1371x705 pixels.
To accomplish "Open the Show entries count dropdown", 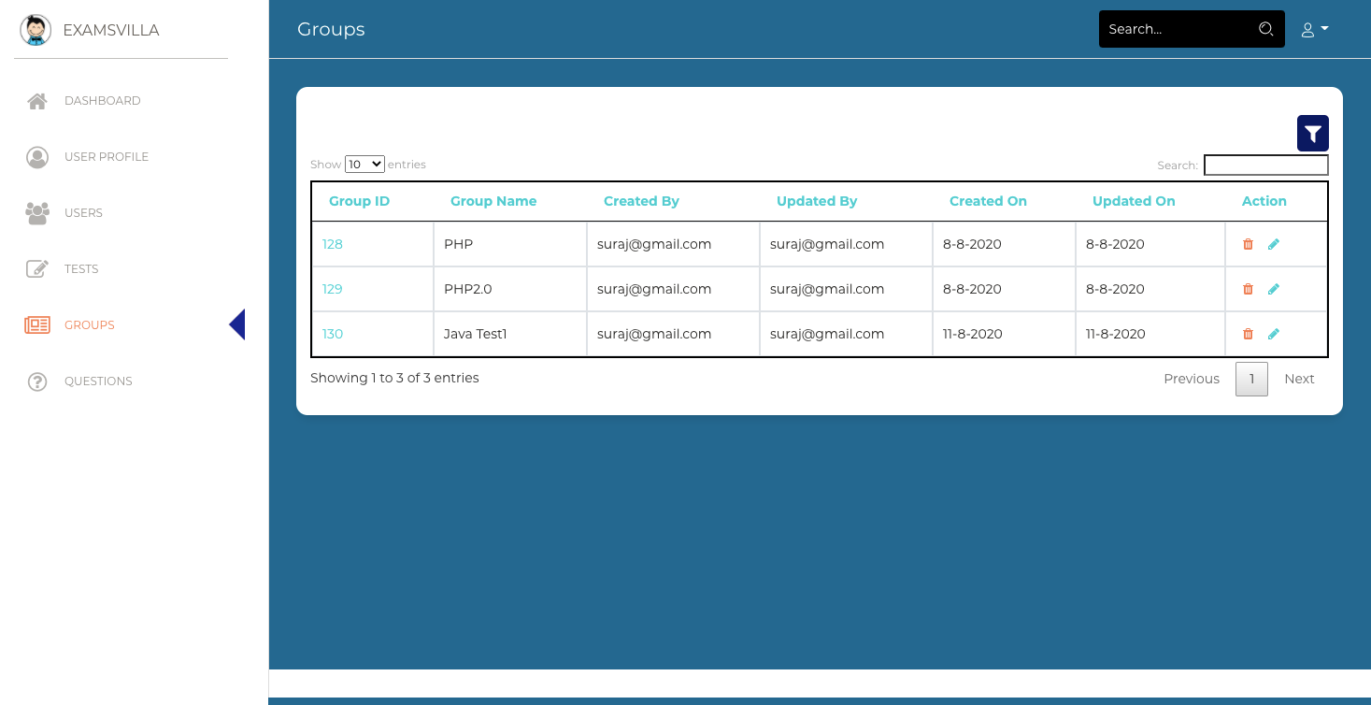I will (x=364, y=164).
